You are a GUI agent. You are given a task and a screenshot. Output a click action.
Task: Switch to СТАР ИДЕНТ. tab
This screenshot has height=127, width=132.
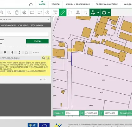(x=23, y=25)
